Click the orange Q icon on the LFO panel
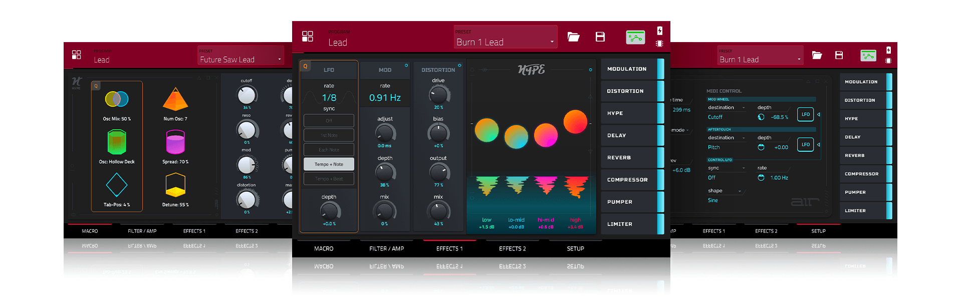962x303 pixels. (305, 67)
